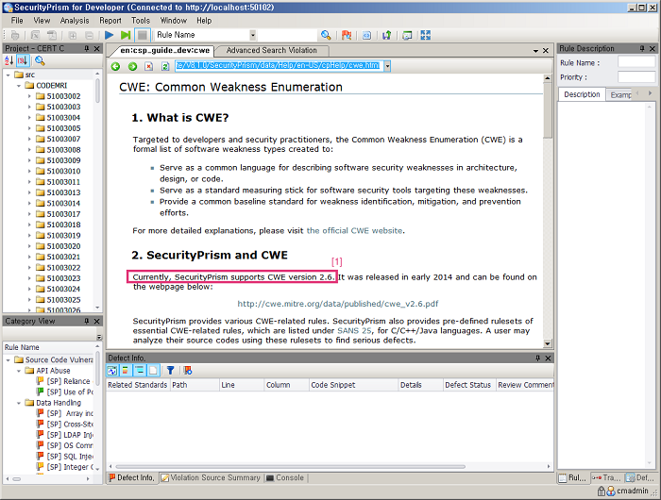Click the Rule Name header in Category View
The image size is (661, 500).
tap(48, 347)
